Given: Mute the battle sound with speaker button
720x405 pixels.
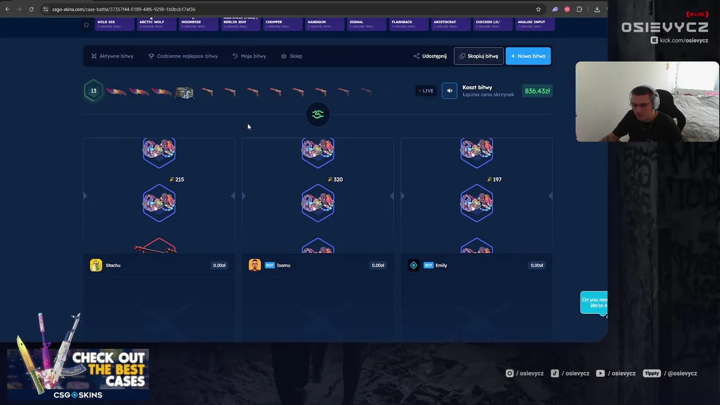Looking at the screenshot, I should pyautogui.click(x=449, y=91).
